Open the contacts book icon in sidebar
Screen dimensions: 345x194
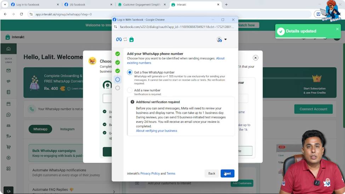pos(8,92)
